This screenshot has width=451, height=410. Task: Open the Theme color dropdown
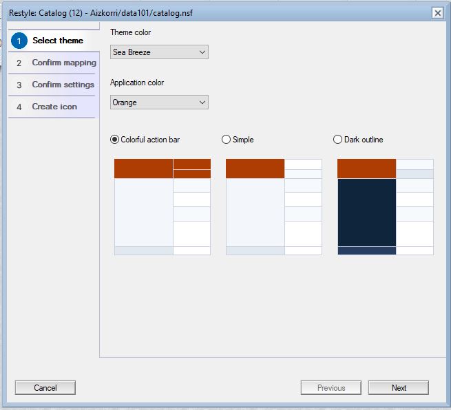pyautogui.click(x=159, y=52)
